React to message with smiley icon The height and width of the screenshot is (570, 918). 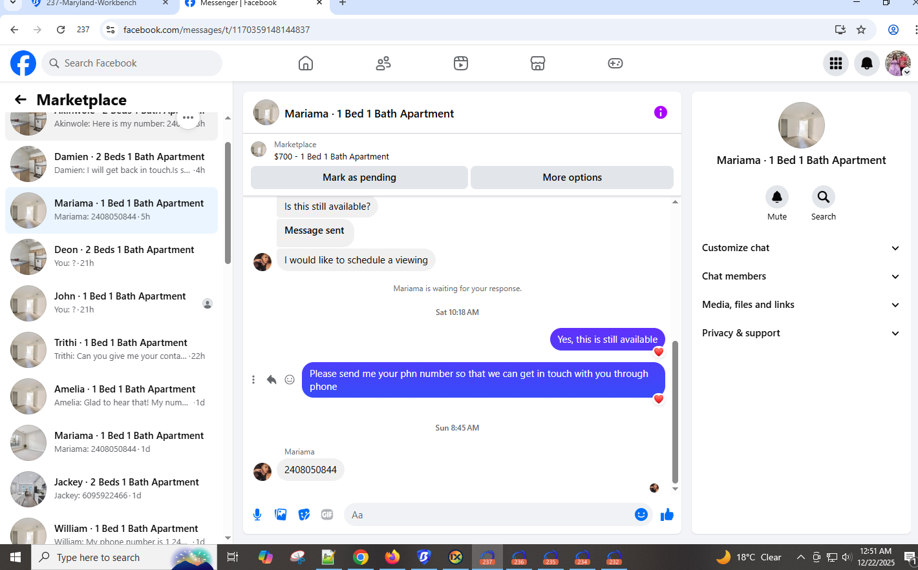coord(290,380)
